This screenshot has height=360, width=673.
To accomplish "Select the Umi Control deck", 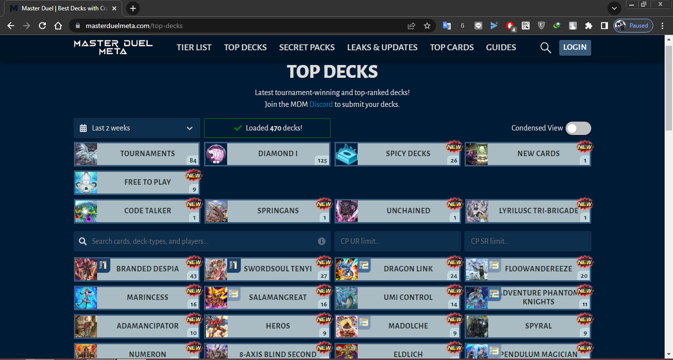I will [x=397, y=297].
